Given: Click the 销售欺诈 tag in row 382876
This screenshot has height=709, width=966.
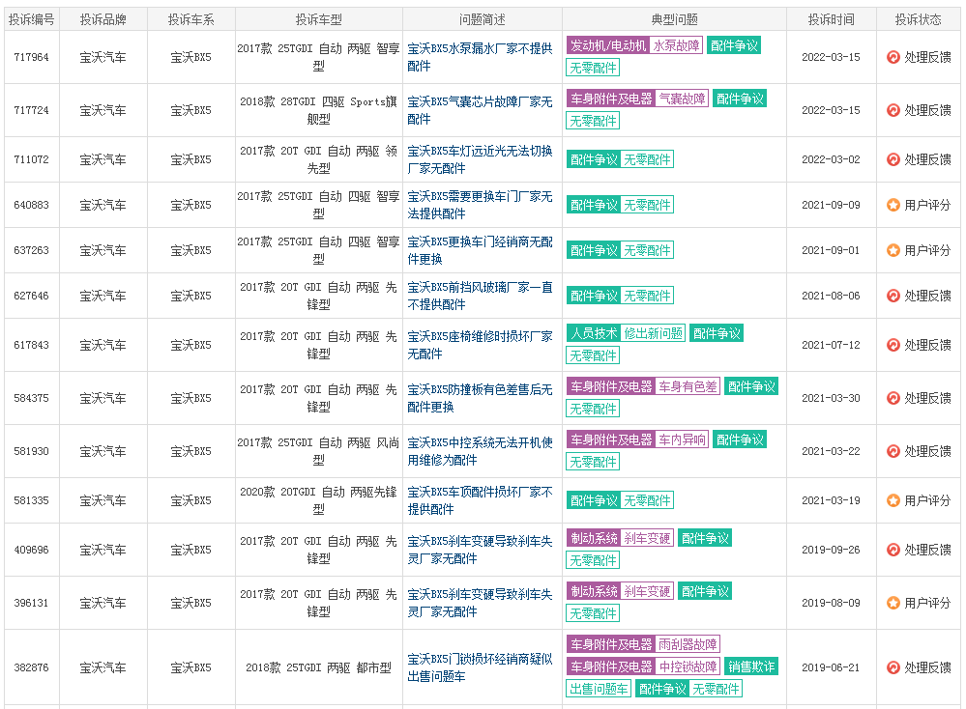Looking at the screenshot, I should coord(751,666).
